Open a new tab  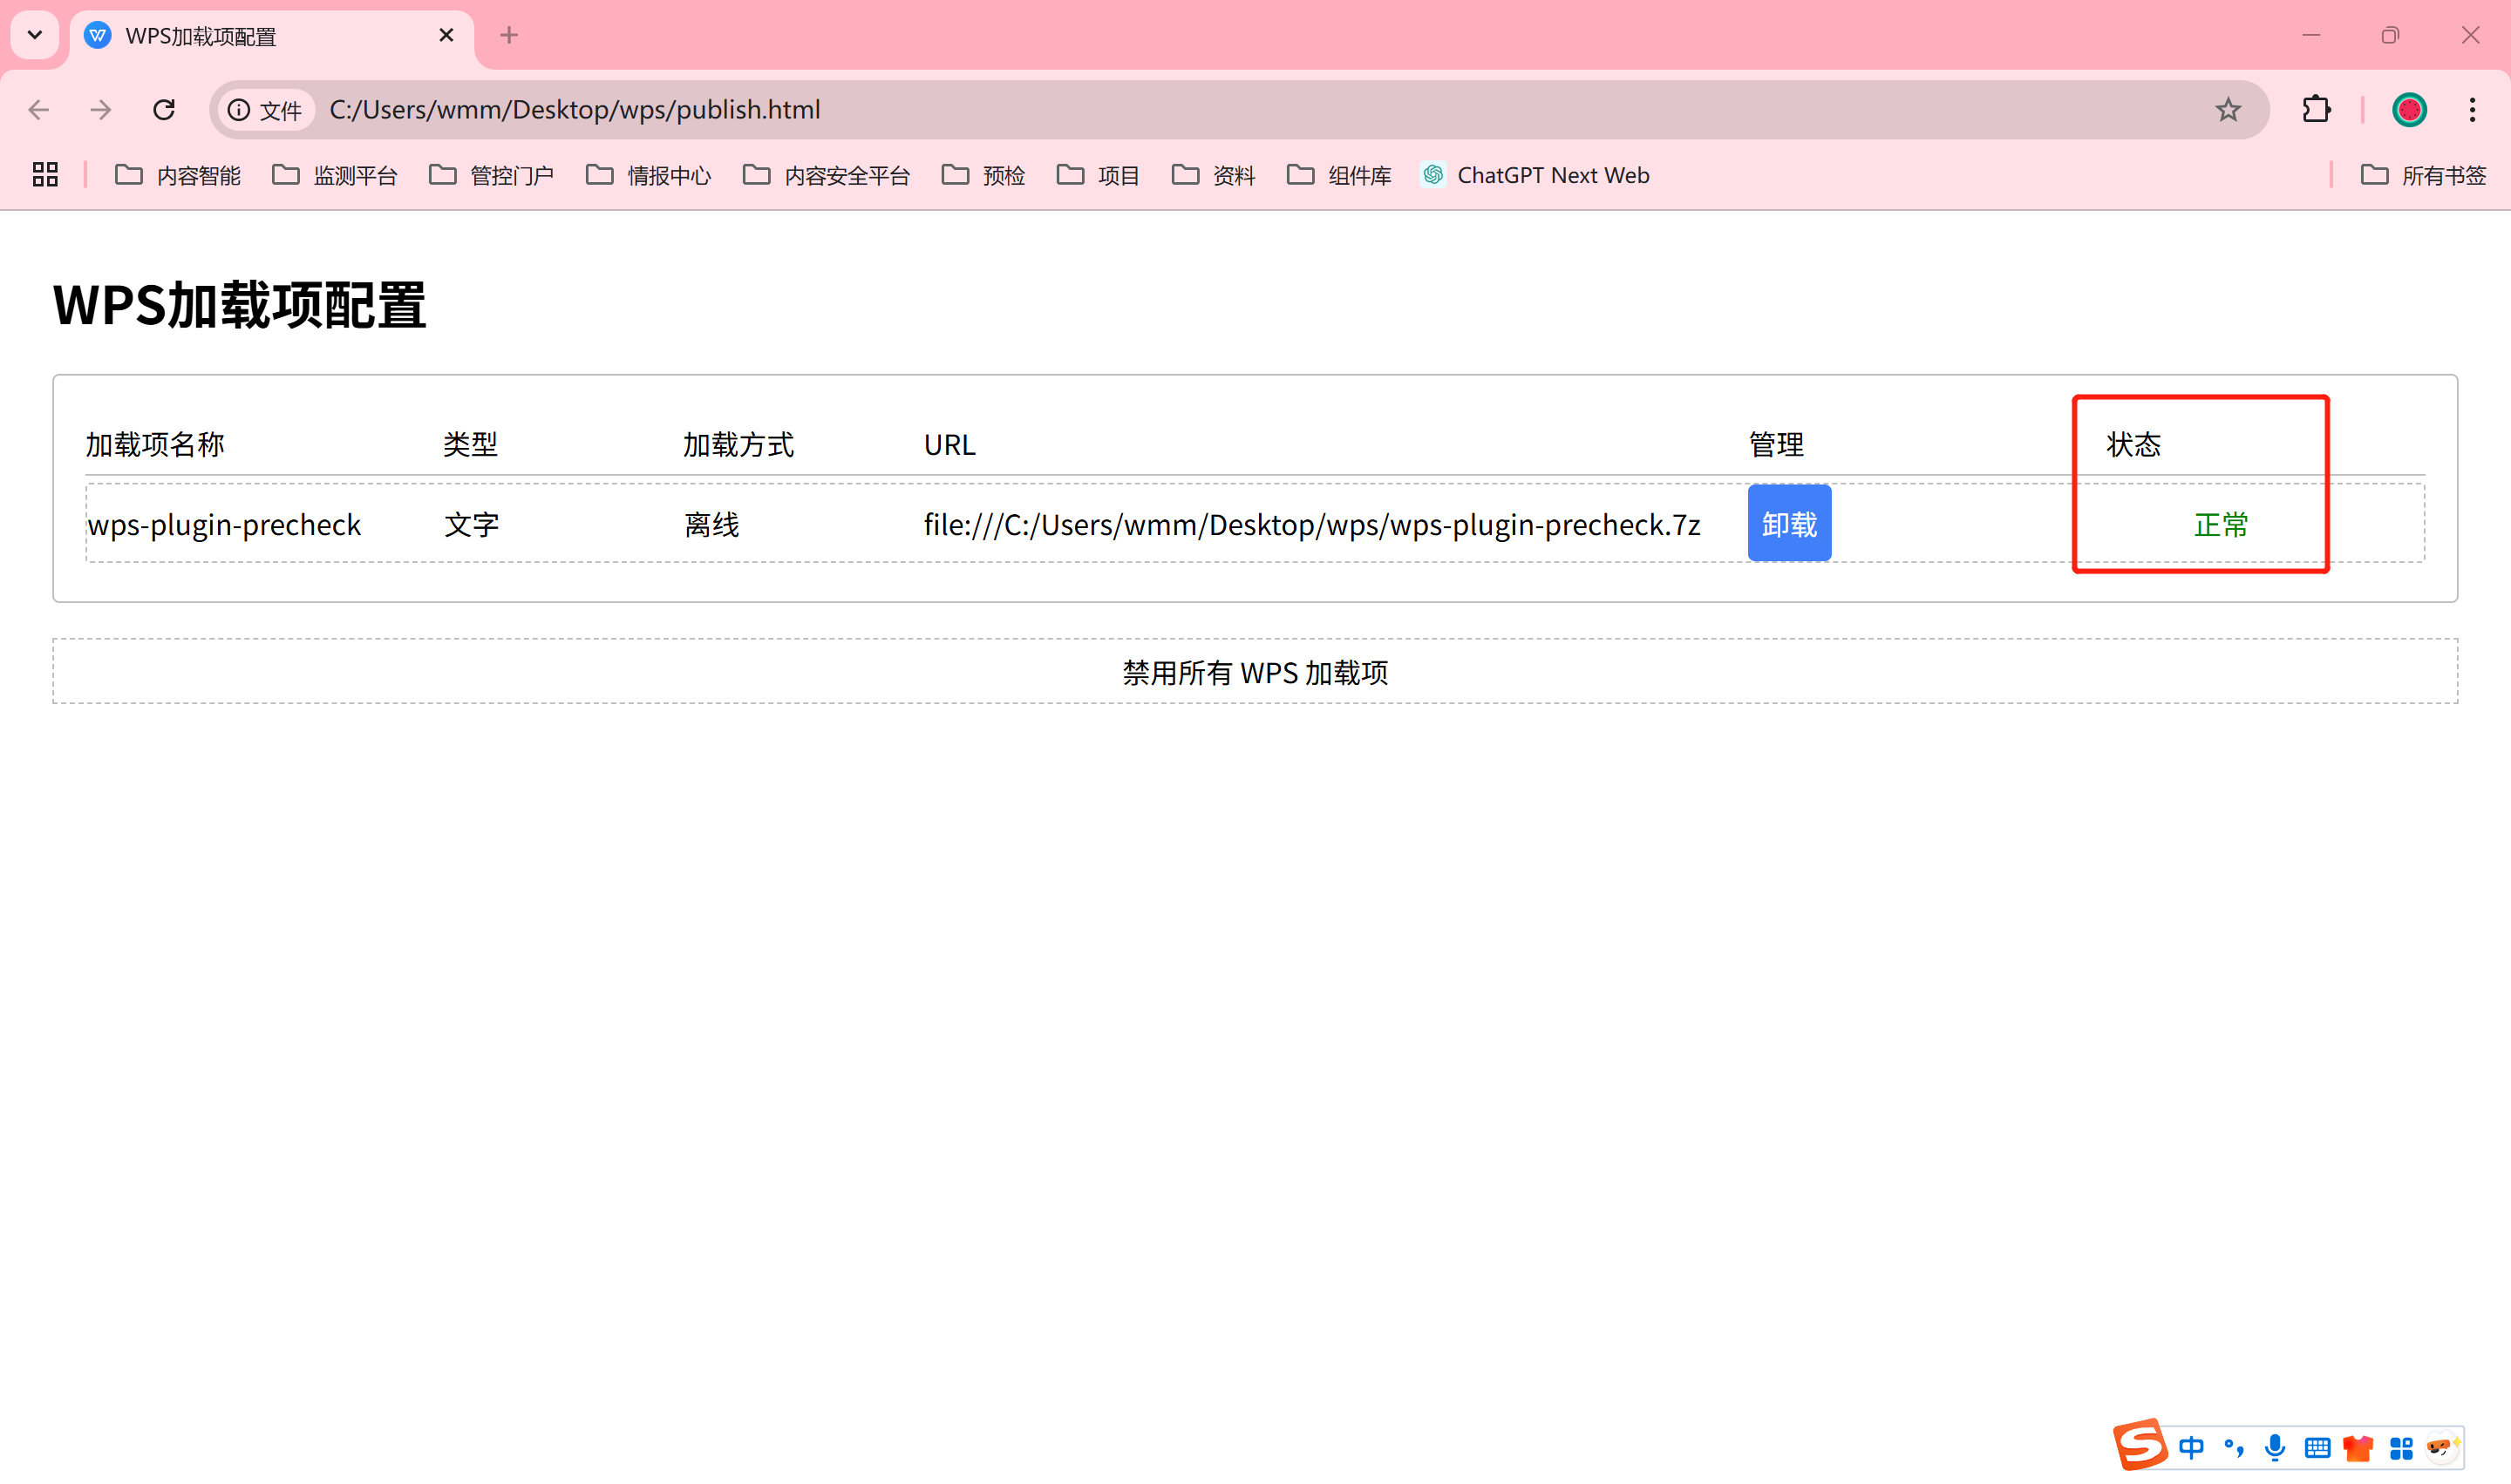pyautogui.click(x=509, y=35)
